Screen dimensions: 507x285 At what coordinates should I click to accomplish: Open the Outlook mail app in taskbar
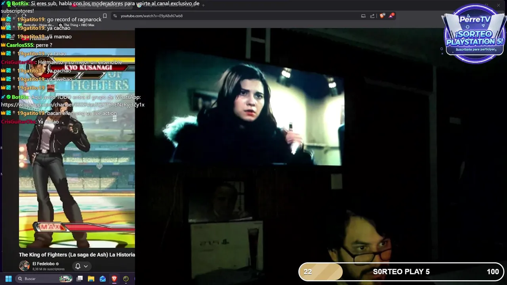click(x=103, y=279)
